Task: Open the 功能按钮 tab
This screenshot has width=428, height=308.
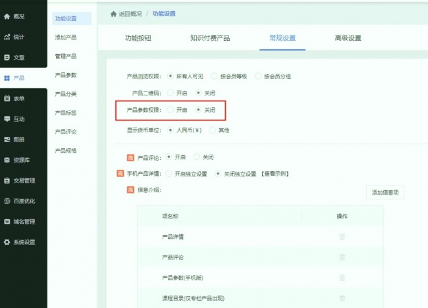Action: tap(138, 38)
